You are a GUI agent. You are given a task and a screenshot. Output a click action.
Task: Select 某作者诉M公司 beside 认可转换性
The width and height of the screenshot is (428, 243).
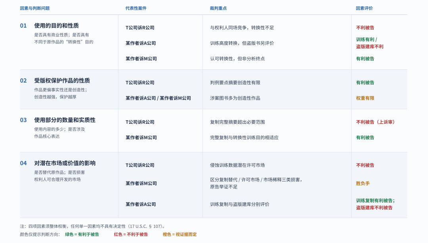(141, 59)
